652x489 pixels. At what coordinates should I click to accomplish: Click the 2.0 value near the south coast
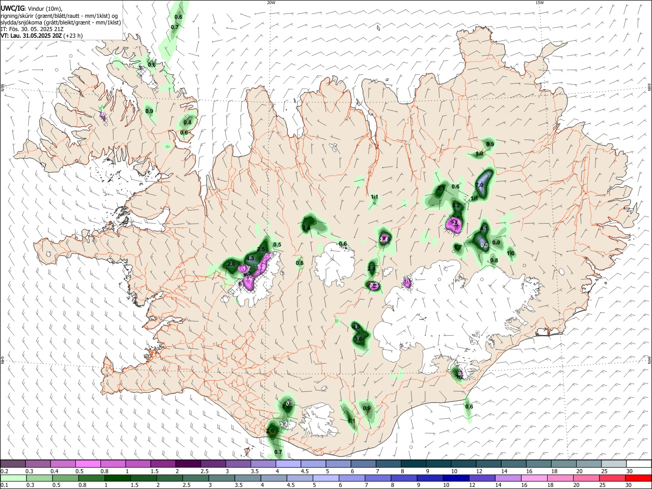(x=270, y=431)
